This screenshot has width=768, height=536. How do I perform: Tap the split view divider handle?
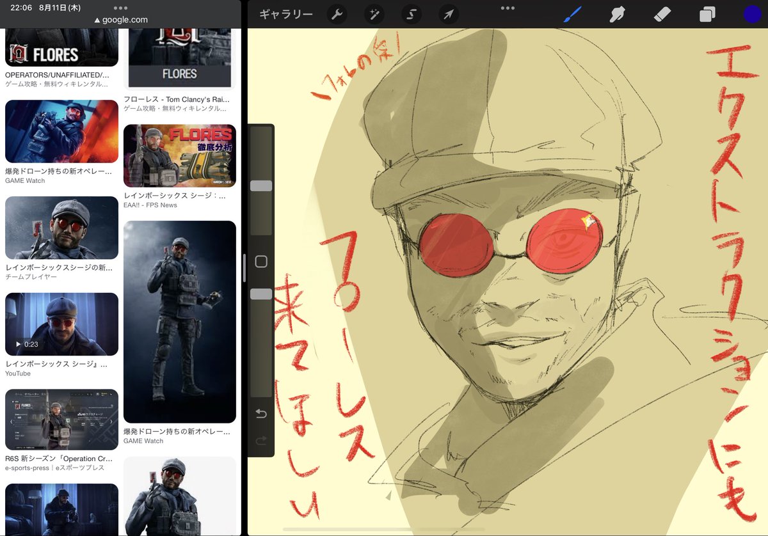click(x=244, y=268)
